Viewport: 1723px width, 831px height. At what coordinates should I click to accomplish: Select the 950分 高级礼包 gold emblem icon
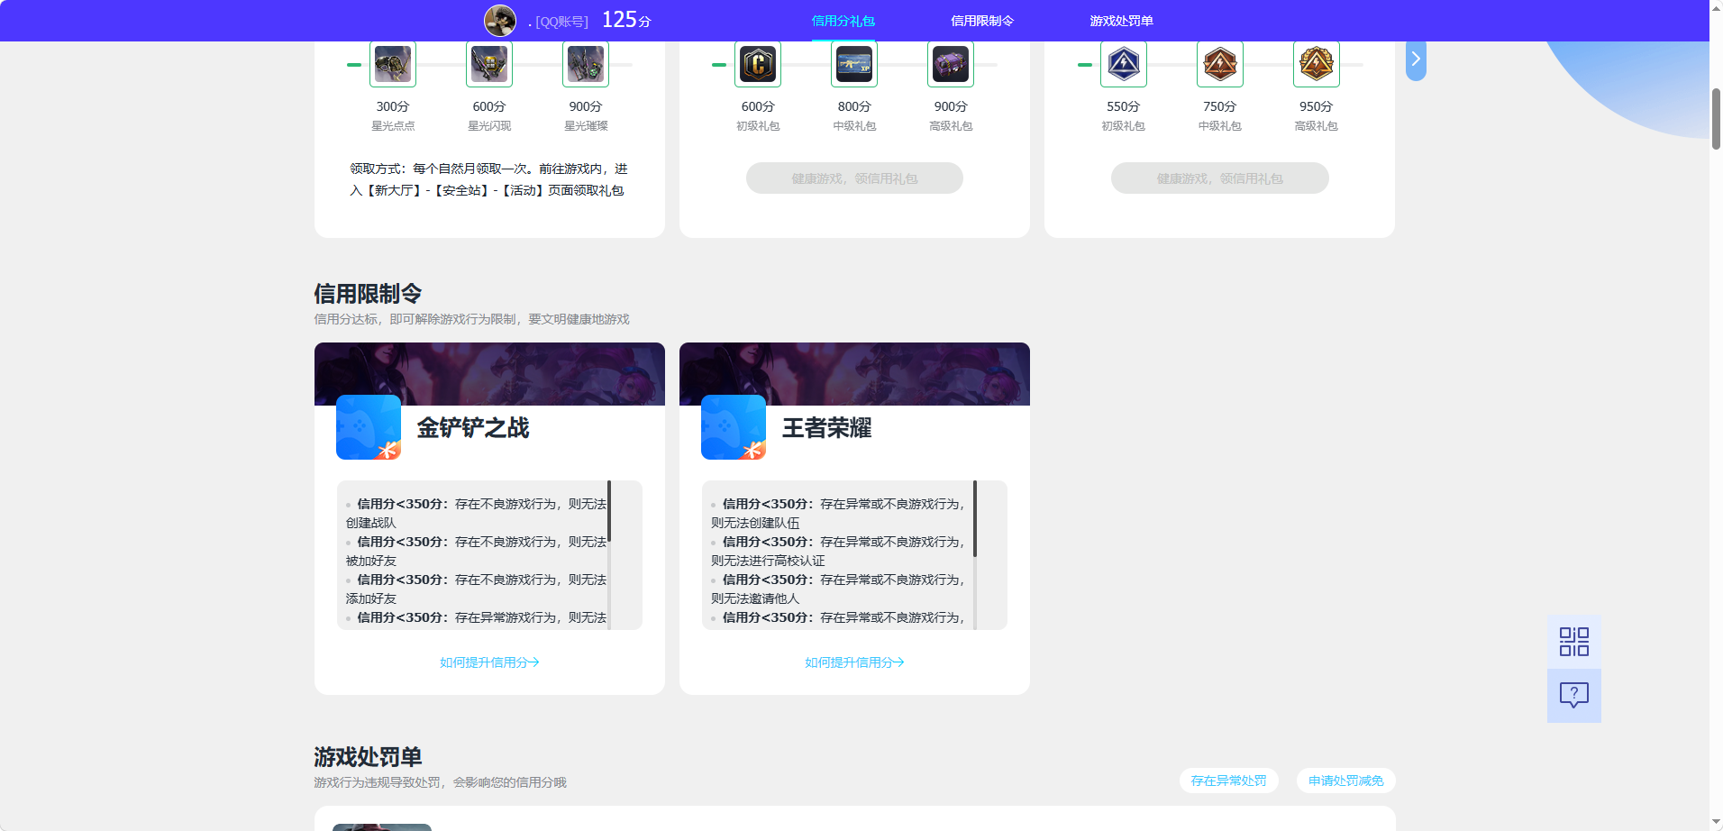(x=1317, y=64)
